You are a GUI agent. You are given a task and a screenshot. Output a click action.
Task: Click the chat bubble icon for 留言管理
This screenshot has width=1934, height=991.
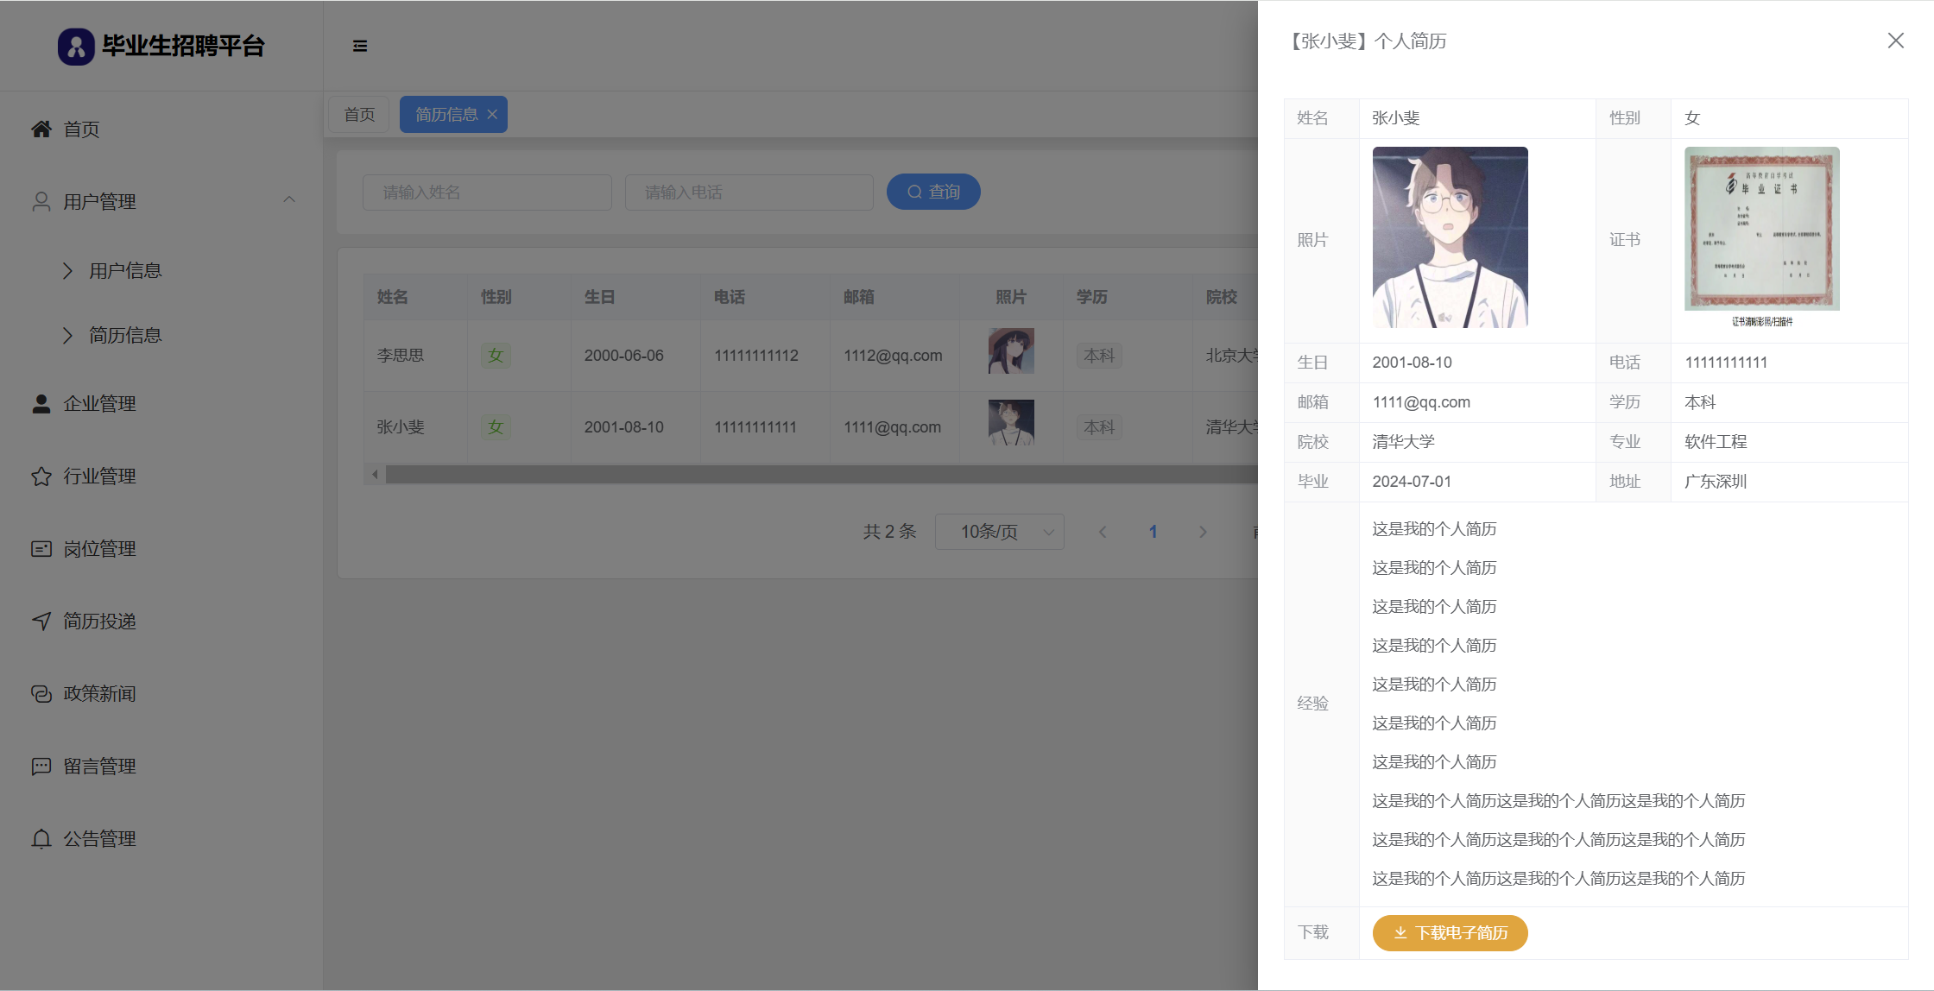click(41, 767)
